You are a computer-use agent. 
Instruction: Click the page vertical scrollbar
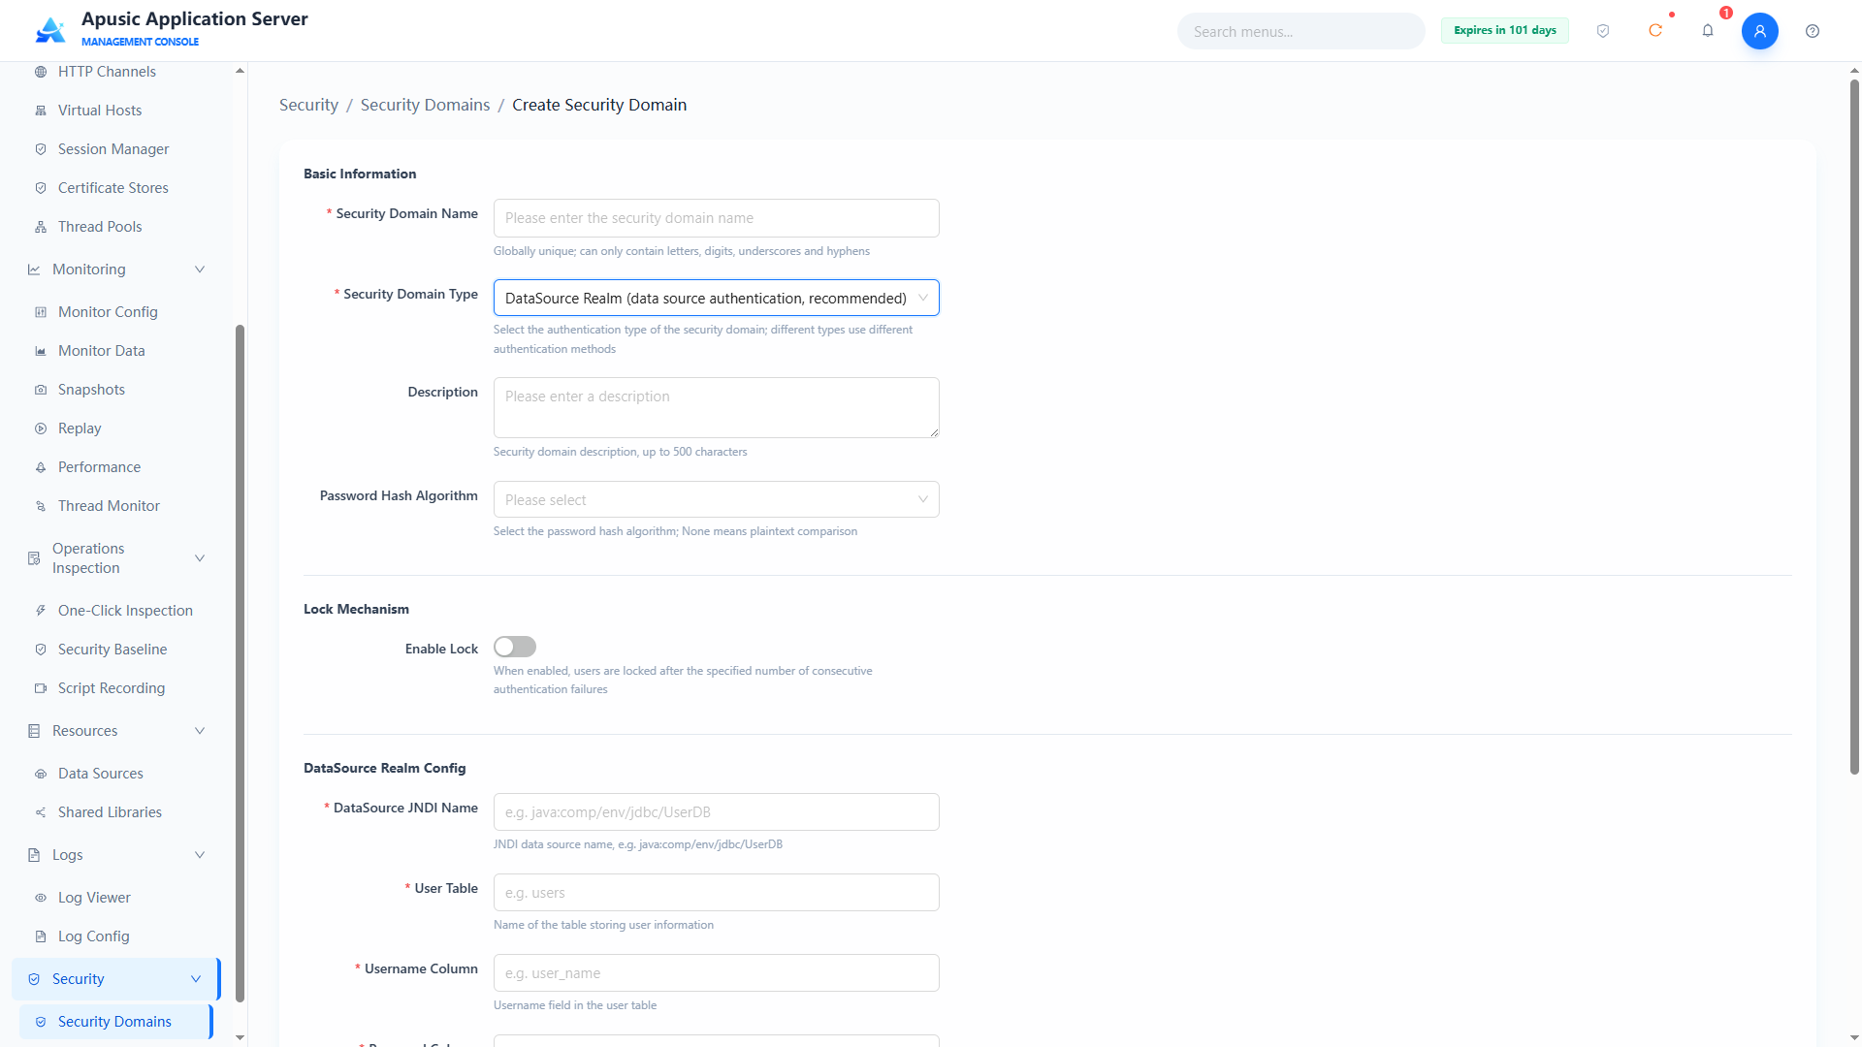[1854, 427]
